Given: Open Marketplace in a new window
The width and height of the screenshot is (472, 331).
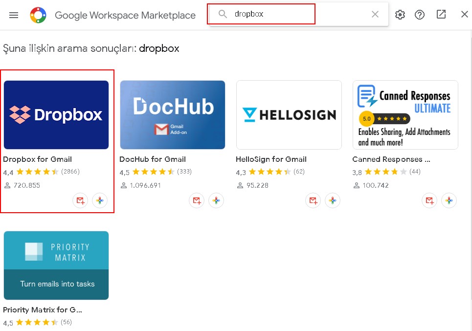Looking at the screenshot, I should pyautogui.click(x=441, y=14).
